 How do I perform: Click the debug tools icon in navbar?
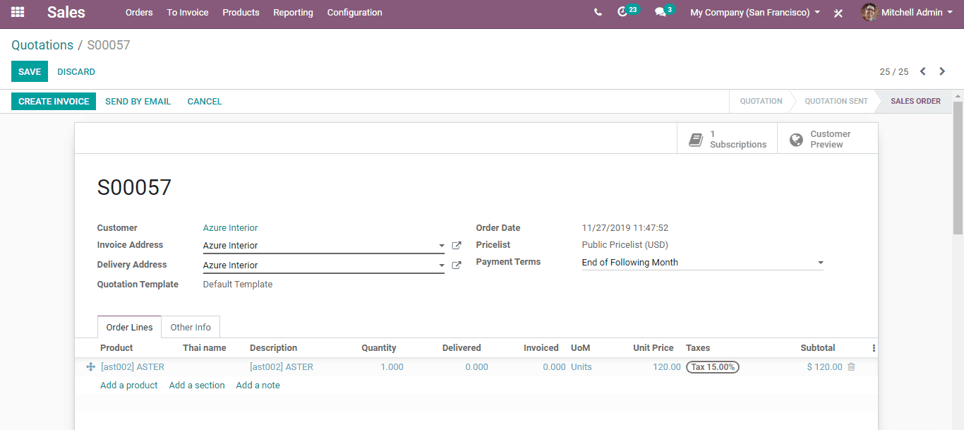(x=838, y=13)
